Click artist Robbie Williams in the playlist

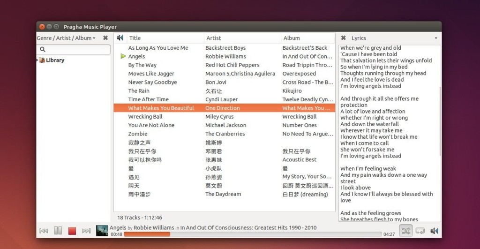coord(225,56)
